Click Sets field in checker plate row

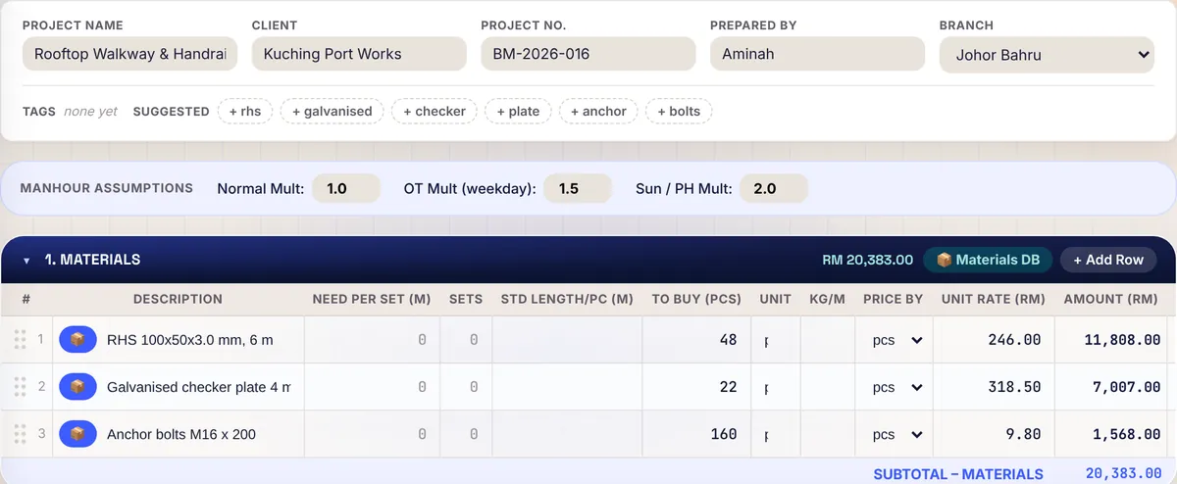pos(466,387)
